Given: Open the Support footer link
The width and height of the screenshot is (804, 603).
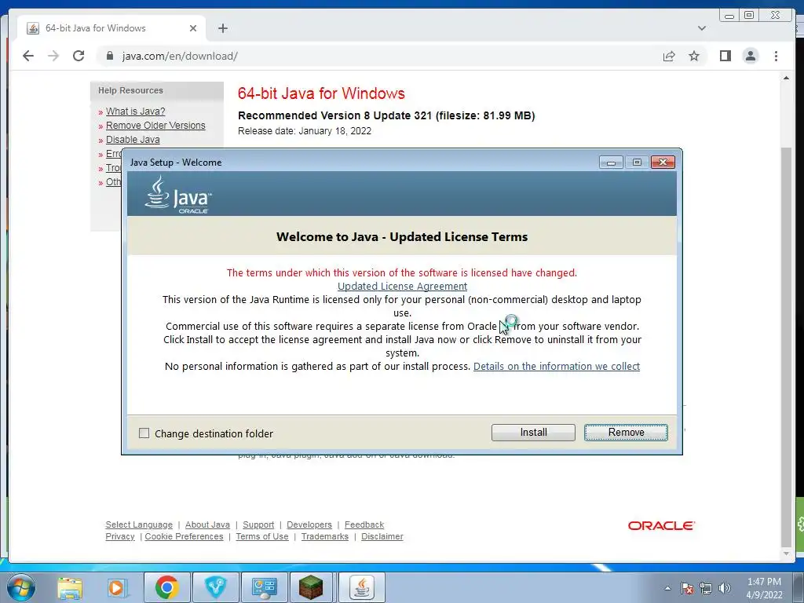Looking at the screenshot, I should [x=258, y=524].
